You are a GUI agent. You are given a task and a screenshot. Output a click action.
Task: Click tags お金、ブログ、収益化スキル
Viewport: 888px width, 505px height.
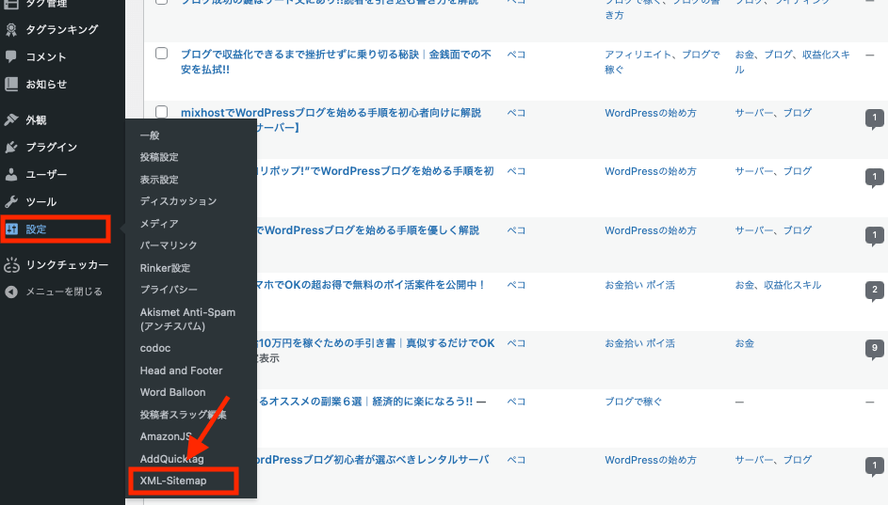tap(792, 62)
